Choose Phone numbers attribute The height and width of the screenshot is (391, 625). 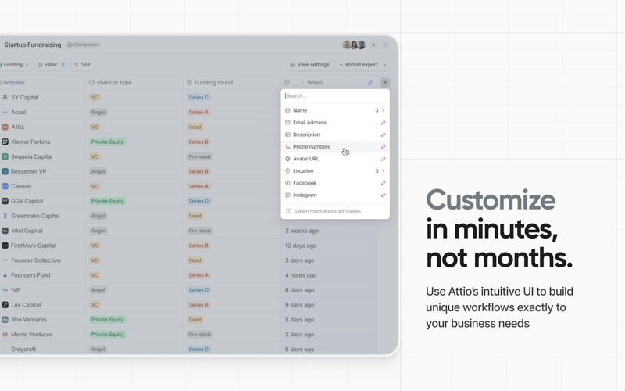335,147
